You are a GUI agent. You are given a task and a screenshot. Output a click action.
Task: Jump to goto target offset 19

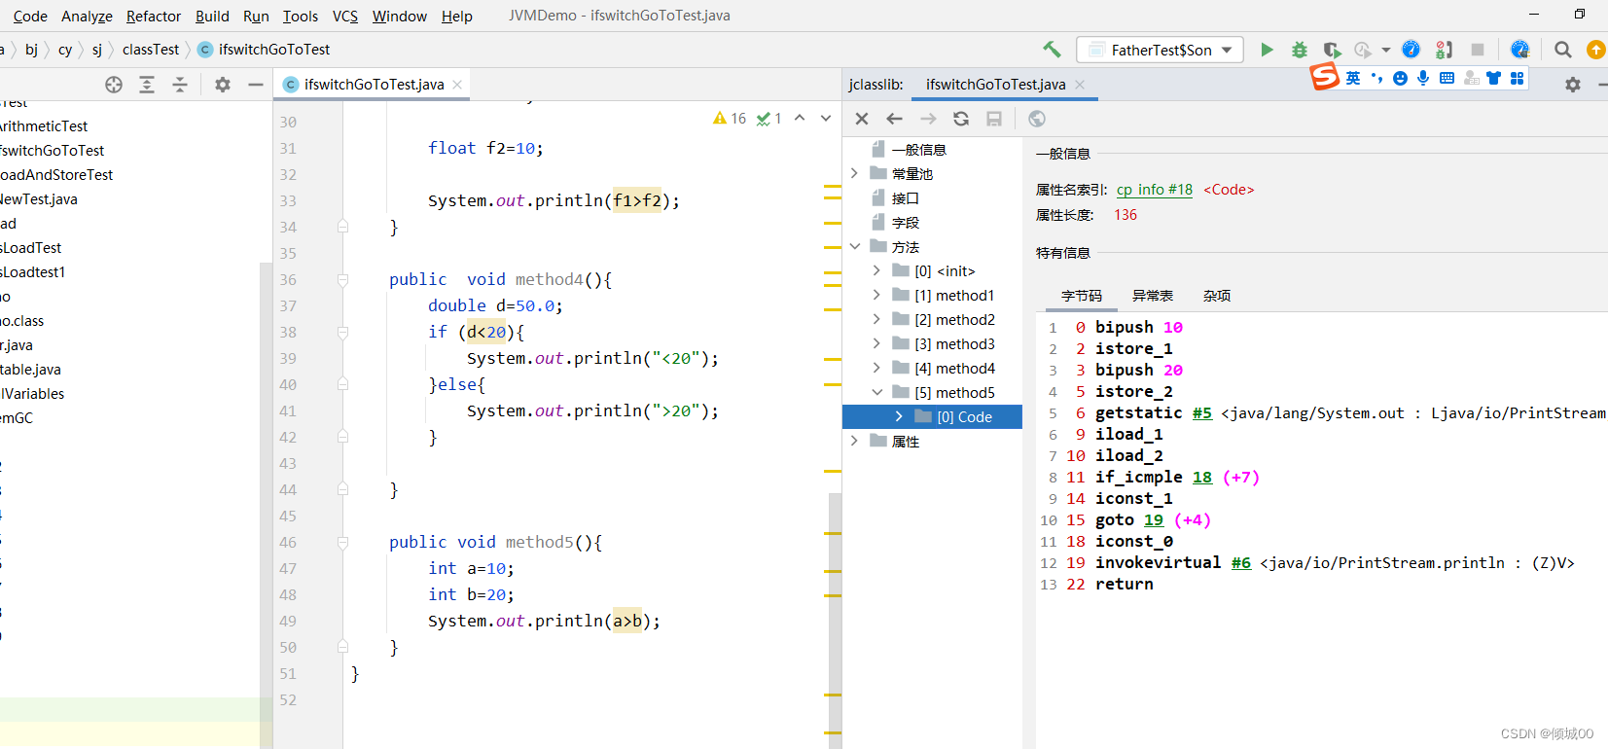pos(1154,520)
